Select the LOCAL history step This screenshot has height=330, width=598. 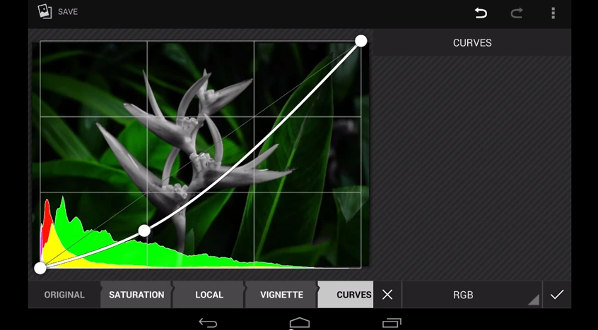pos(209,295)
